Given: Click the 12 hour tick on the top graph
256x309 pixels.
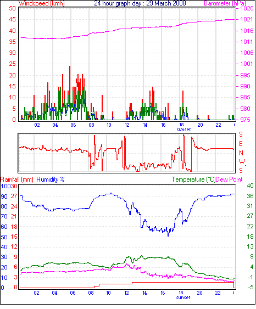Looking at the screenshot, I should coord(127,125).
